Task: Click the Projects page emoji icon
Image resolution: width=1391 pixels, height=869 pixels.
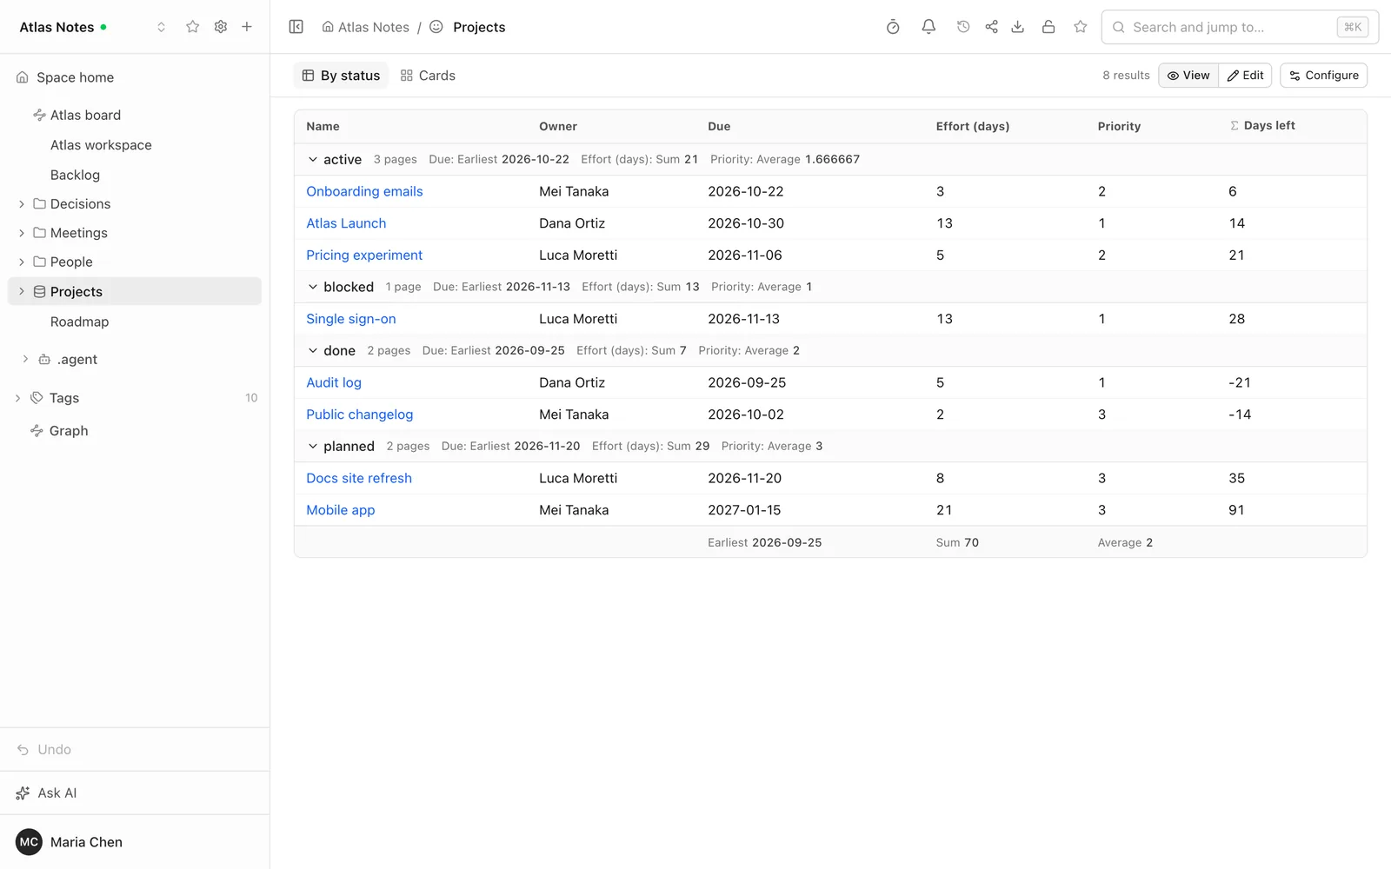Action: tap(436, 27)
